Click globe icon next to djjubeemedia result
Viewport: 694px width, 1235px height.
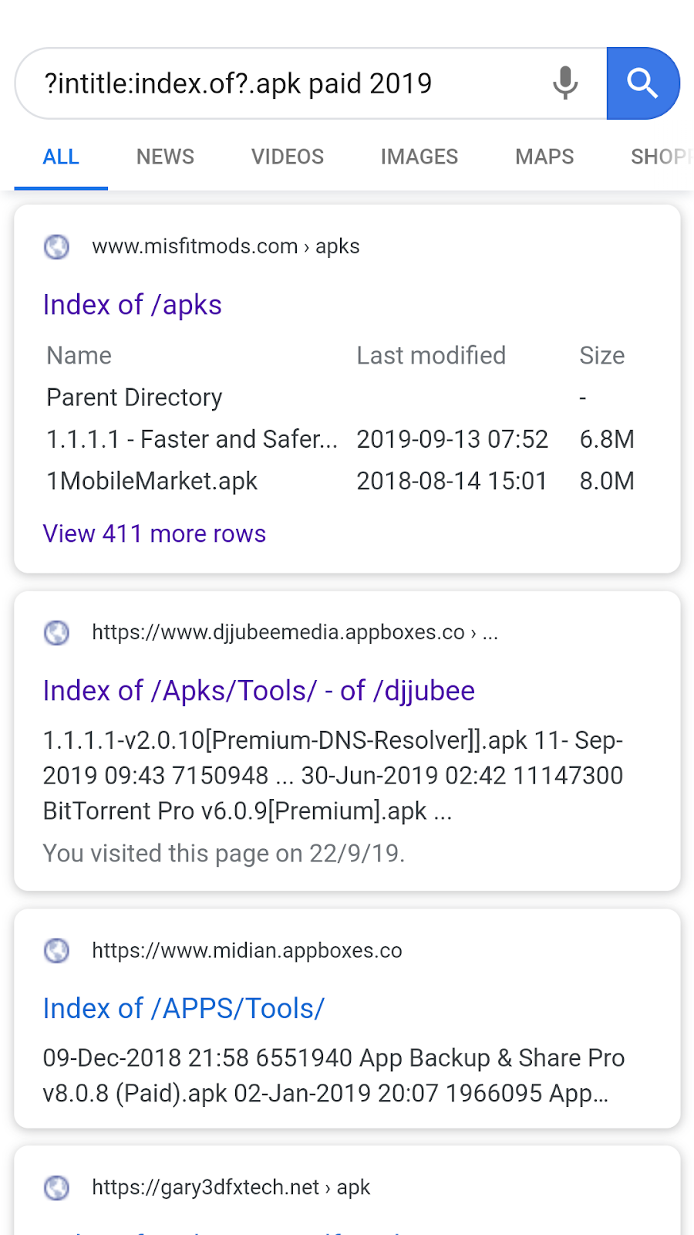pos(56,633)
